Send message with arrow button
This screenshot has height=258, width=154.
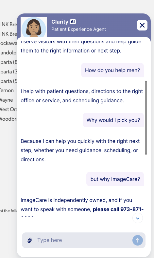(138, 240)
